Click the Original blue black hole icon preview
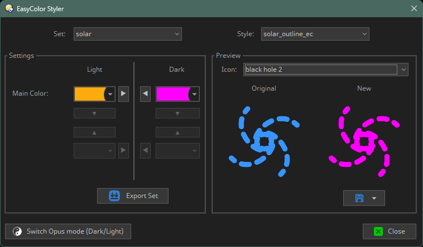 [264, 141]
